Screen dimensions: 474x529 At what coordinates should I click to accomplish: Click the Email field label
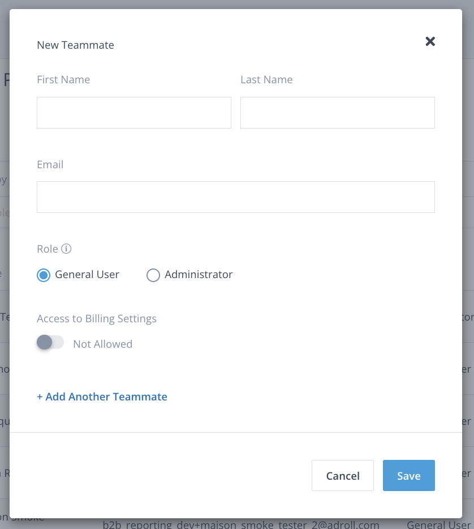pos(50,165)
